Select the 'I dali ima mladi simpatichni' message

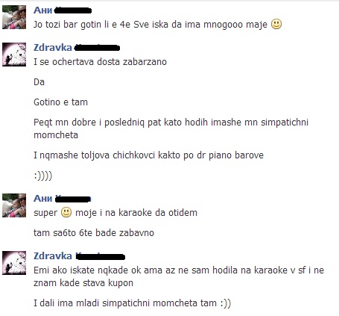coord(132,303)
